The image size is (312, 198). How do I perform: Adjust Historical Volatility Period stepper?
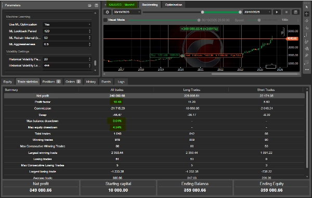pyautogui.click(x=89, y=59)
